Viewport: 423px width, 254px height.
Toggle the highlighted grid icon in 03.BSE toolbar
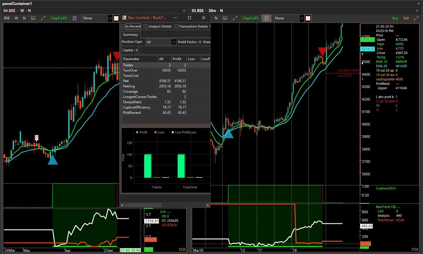point(266,18)
